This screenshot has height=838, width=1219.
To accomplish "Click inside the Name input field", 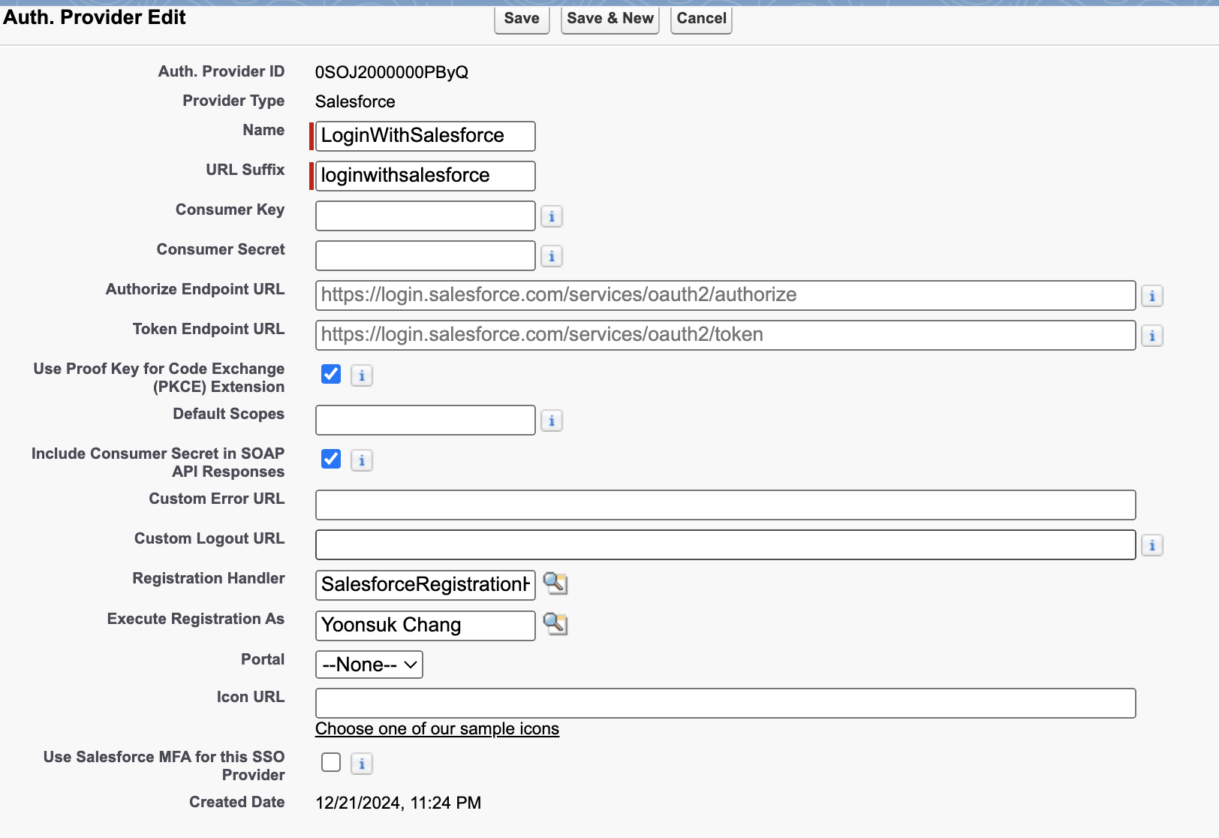I will click(x=424, y=136).
